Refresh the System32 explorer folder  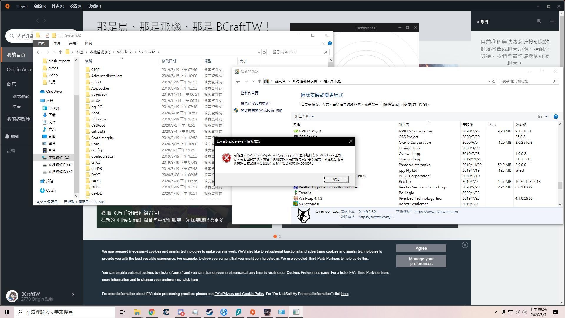[264, 52]
